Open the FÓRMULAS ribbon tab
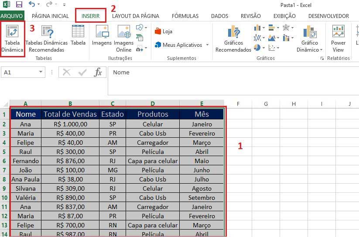Screen dimensions: 359x237 click(x=185, y=16)
